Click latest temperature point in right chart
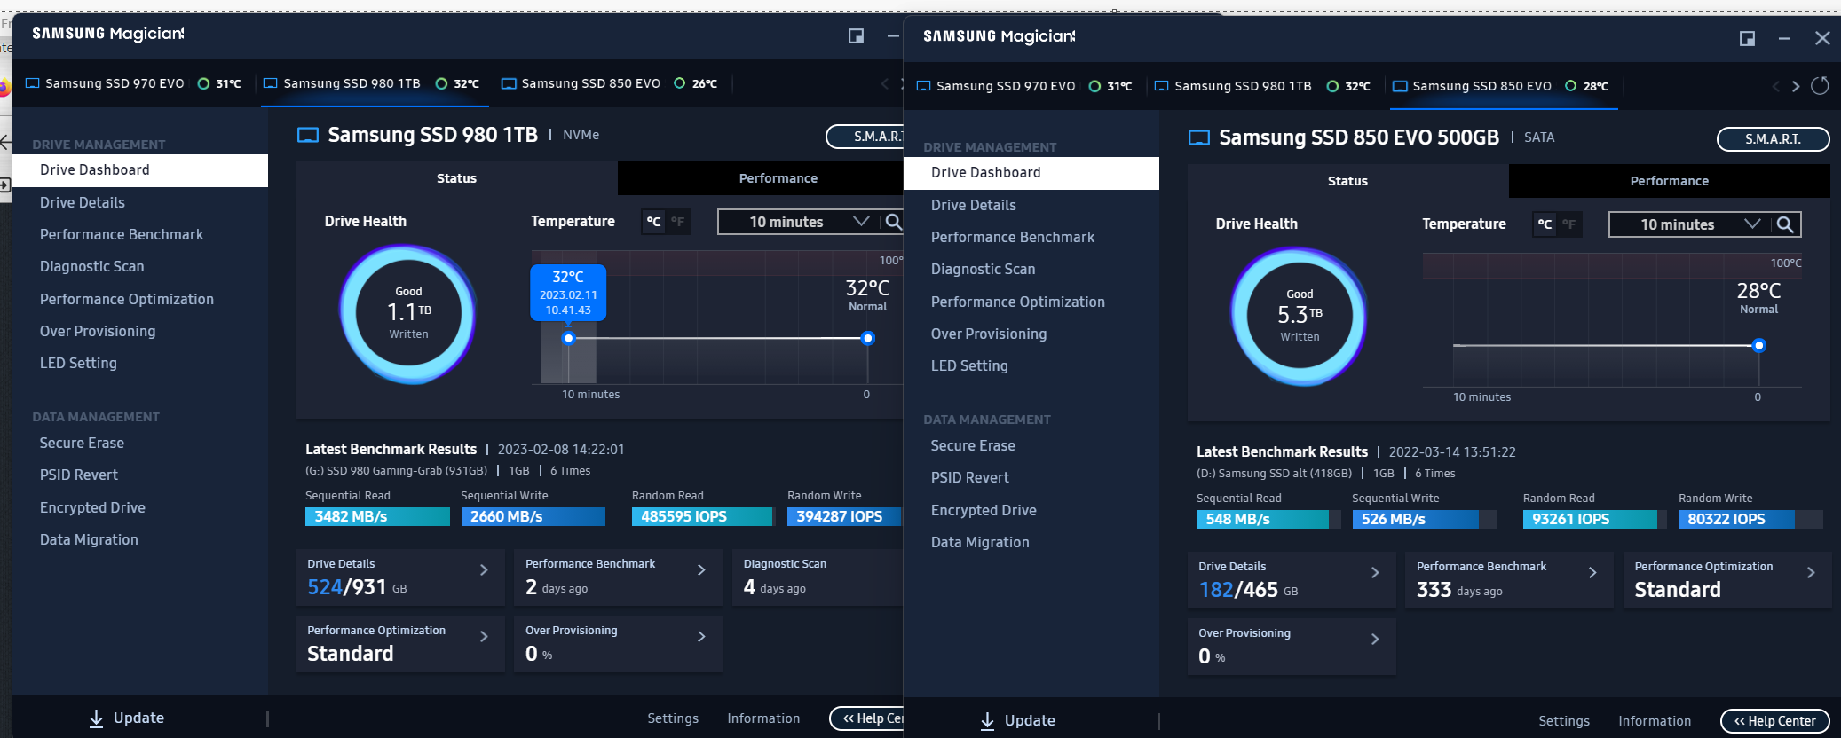Viewport: 1841px width, 738px height. [x=1759, y=345]
